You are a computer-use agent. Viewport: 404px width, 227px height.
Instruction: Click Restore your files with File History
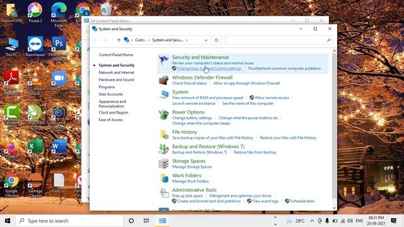(x=288, y=138)
